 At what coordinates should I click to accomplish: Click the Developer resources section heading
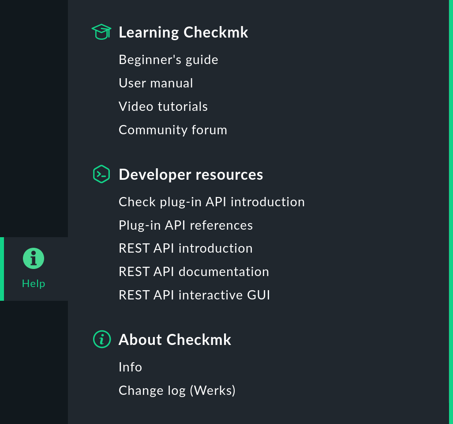tap(191, 174)
